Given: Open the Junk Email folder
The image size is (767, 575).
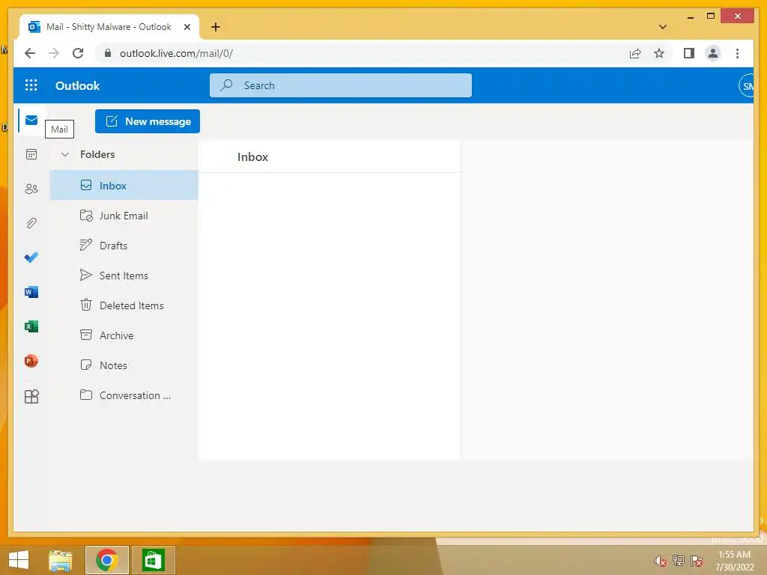Looking at the screenshot, I should (x=124, y=216).
